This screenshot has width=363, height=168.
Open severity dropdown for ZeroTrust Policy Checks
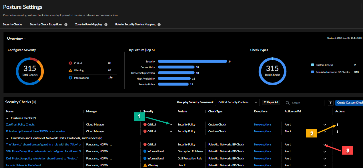171,125
